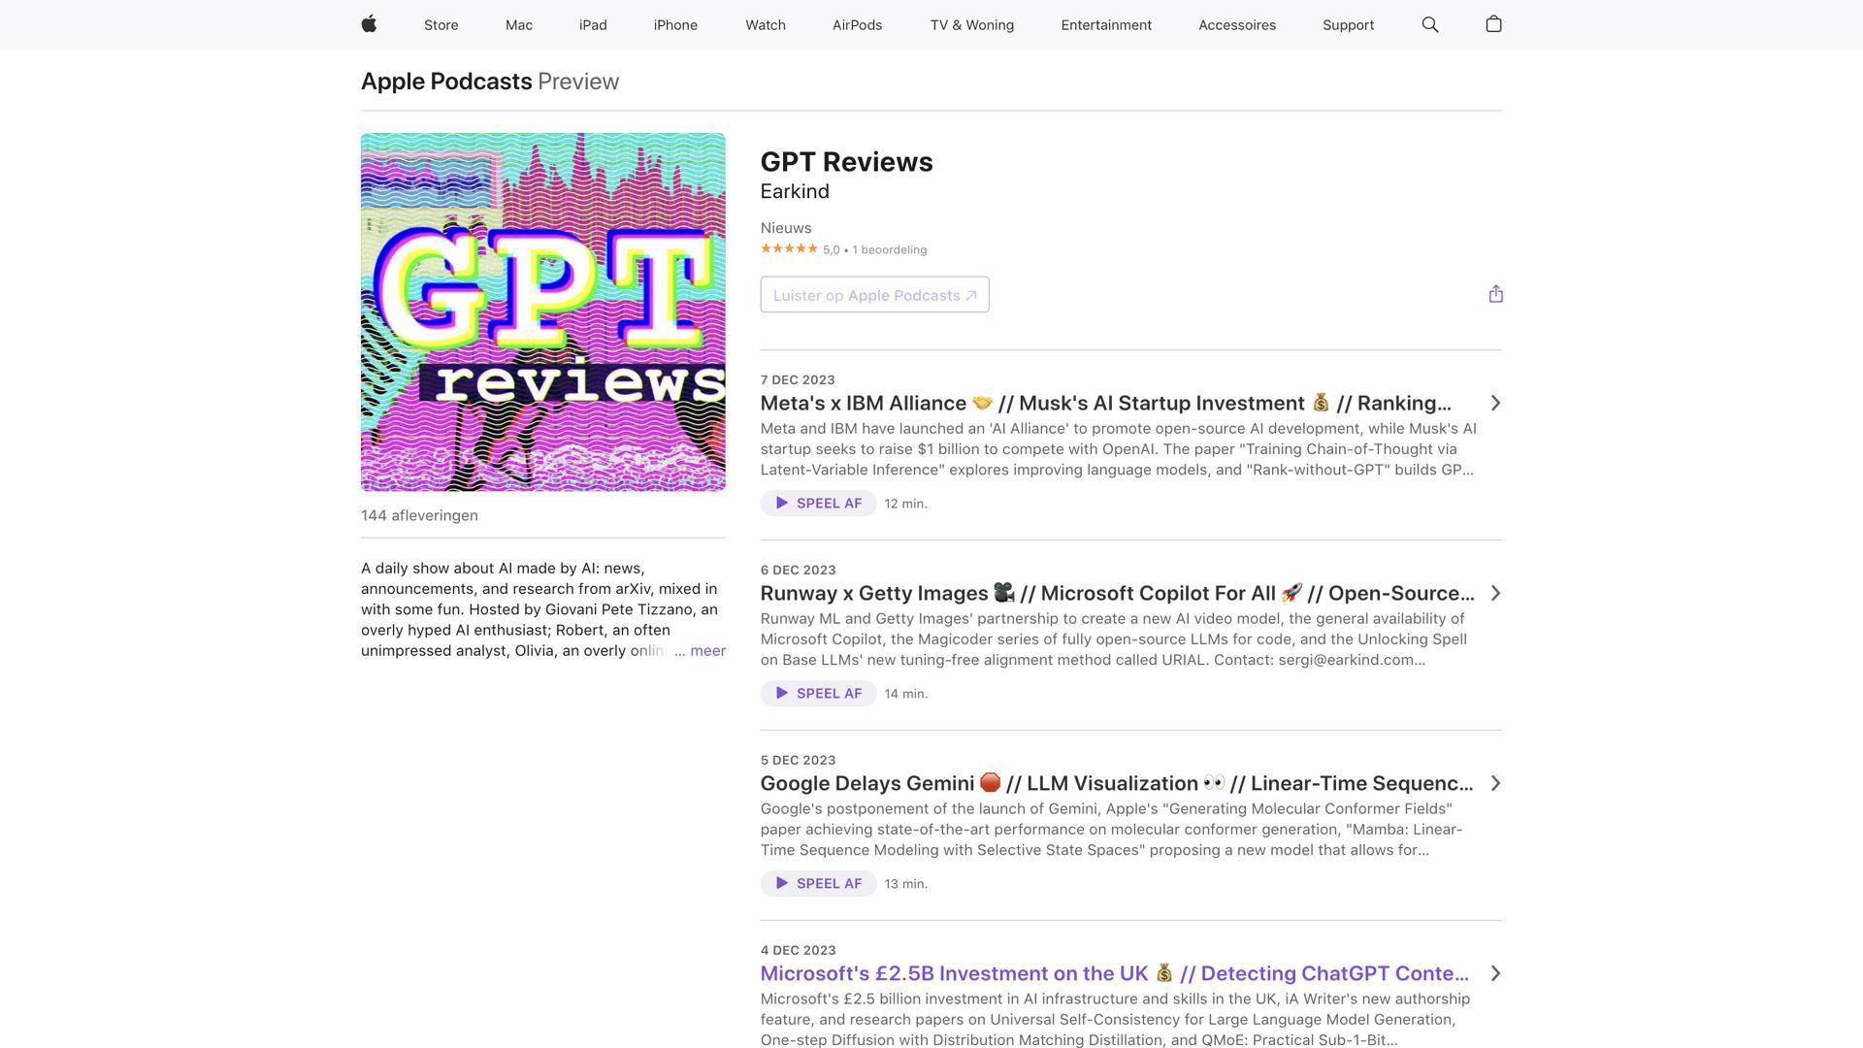1863x1048 pixels.
Task: Open the search panel
Action: [1428, 24]
